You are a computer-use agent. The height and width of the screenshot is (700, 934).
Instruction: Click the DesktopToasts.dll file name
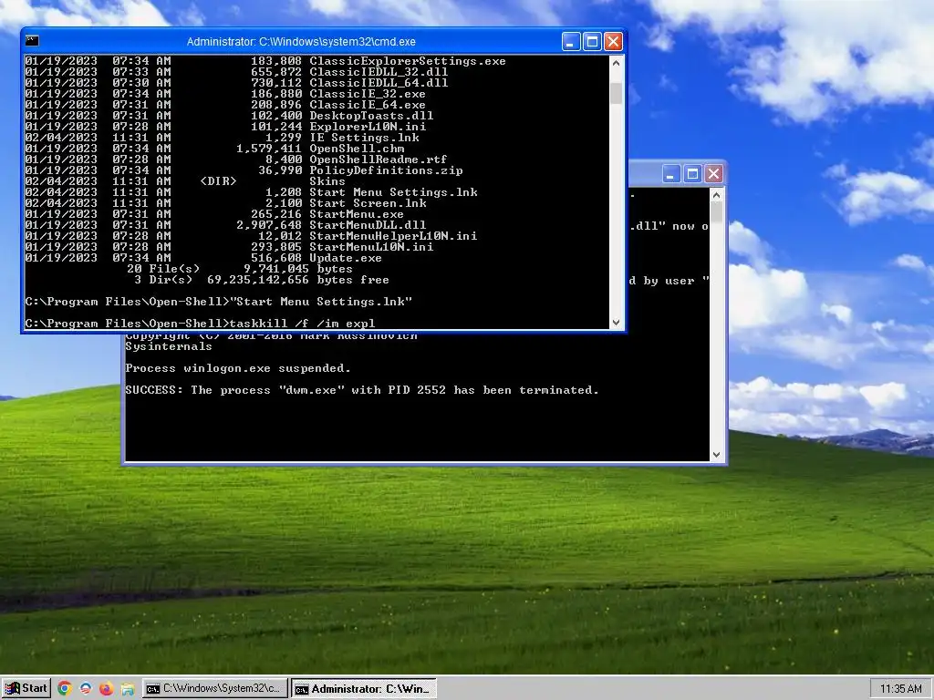click(x=371, y=116)
